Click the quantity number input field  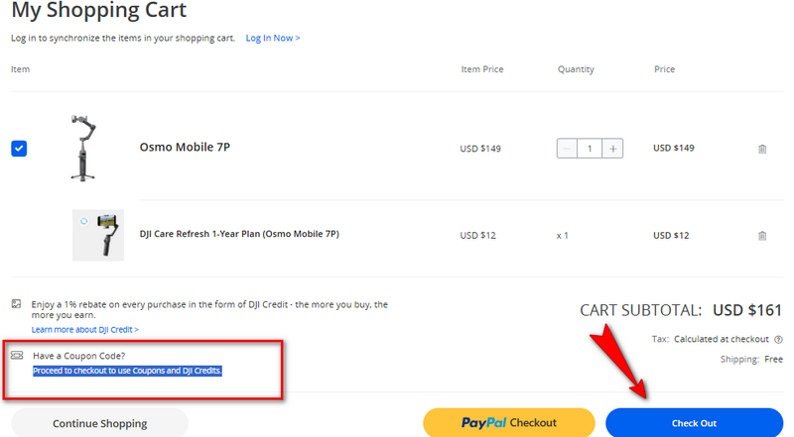[x=591, y=149]
